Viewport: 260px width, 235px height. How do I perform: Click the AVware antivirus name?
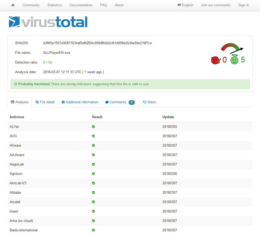pyautogui.click(x=15, y=145)
